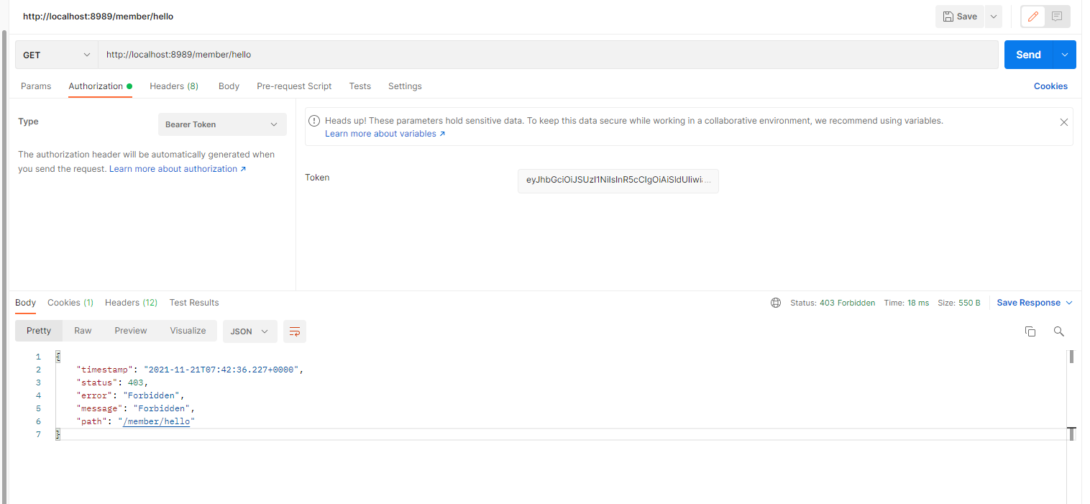Viewport: 1090px width, 504px height.
Task: Click the Save button
Action: pyautogui.click(x=960, y=17)
